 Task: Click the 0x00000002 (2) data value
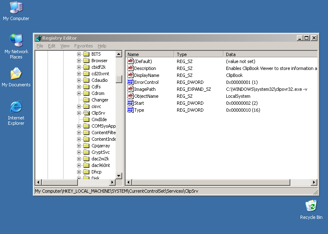241,103
